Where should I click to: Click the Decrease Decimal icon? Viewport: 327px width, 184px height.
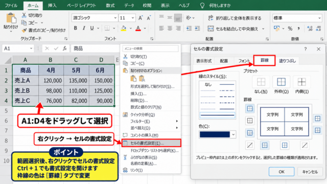pyautogui.click(x=318, y=29)
